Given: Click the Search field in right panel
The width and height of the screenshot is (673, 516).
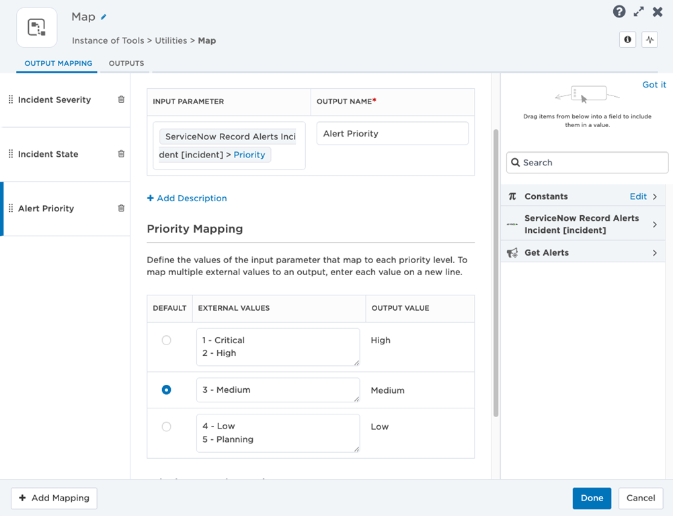Looking at the screenshot, I should [x=587, y=162].
